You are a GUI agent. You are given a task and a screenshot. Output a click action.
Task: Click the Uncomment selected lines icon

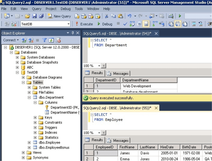[x=200, y=24]
